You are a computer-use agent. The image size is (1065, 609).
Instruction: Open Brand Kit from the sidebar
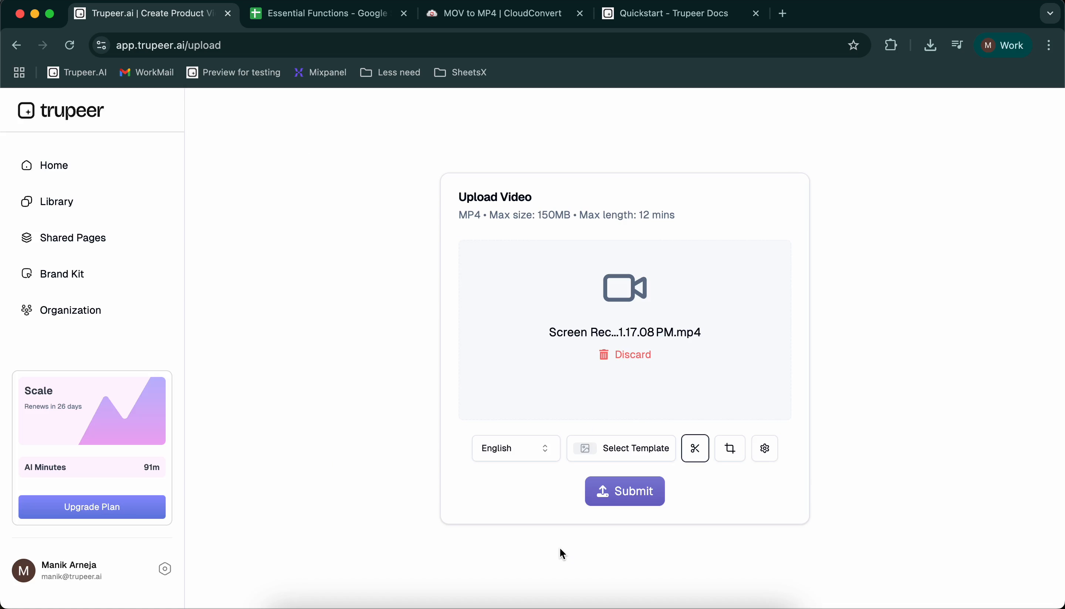(x=61, y=273)
